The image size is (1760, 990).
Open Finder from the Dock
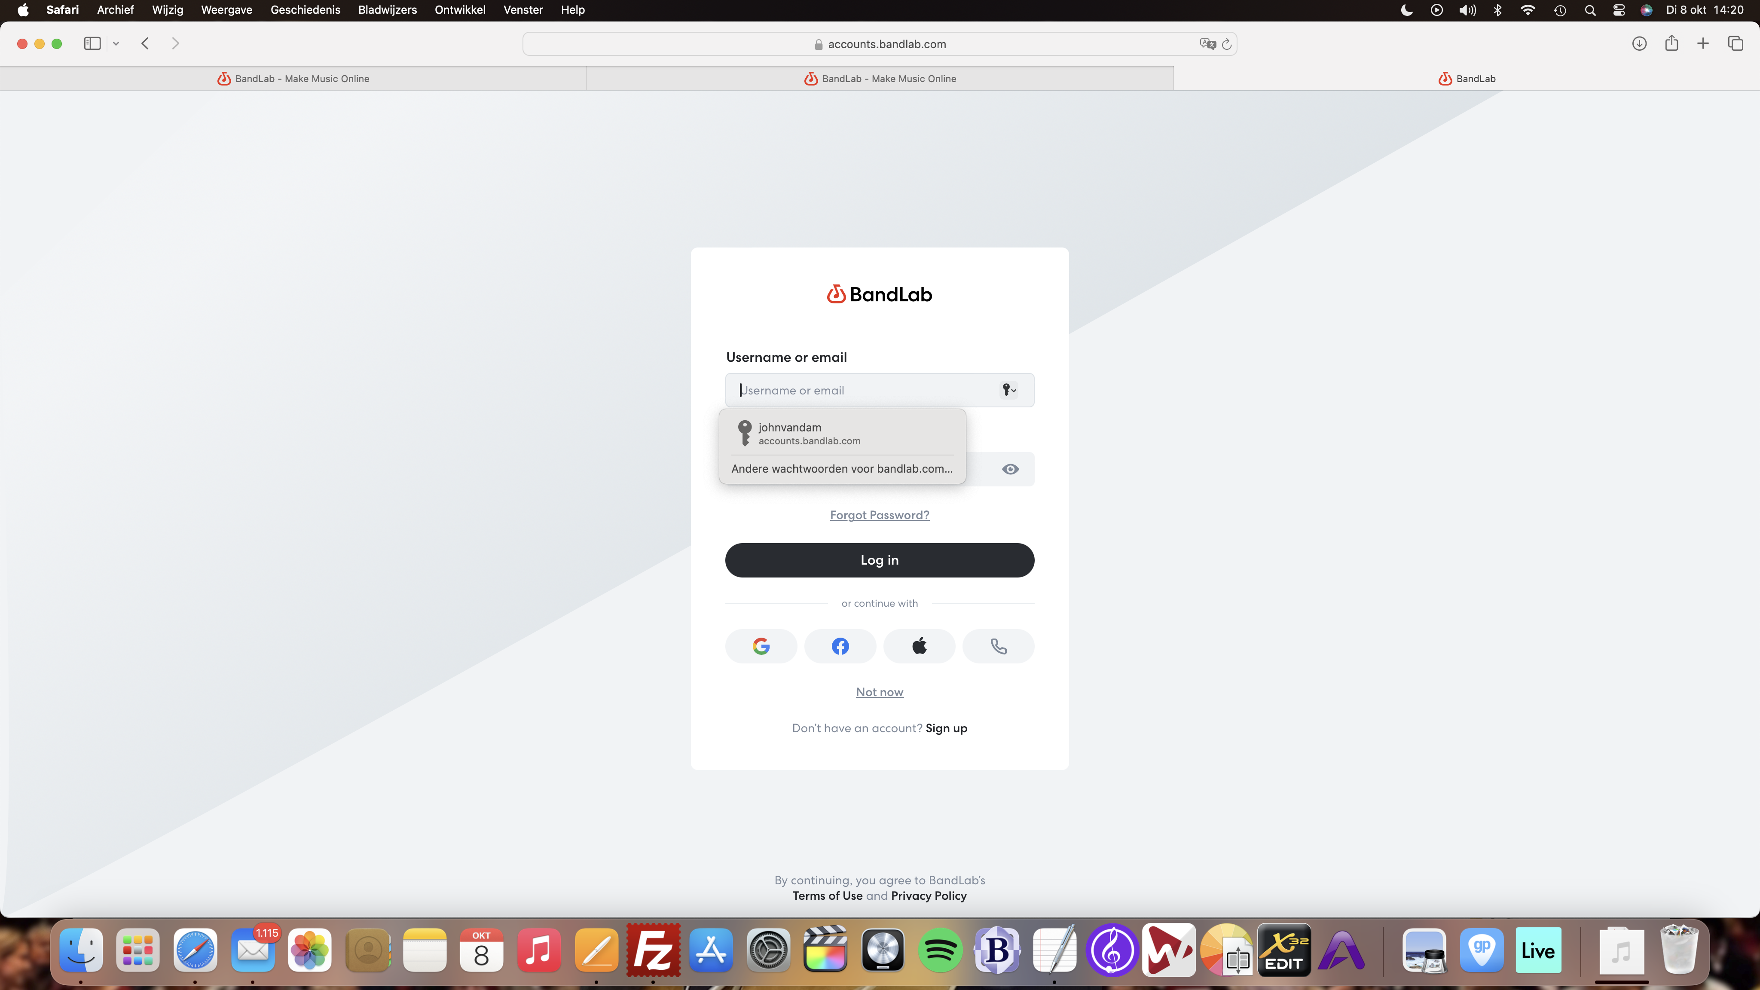tap(81, 950)
